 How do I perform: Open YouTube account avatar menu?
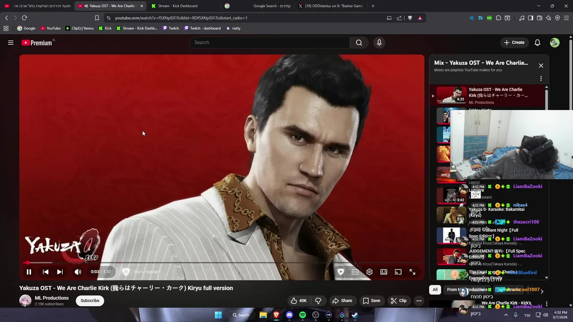(x=555, y=42)
